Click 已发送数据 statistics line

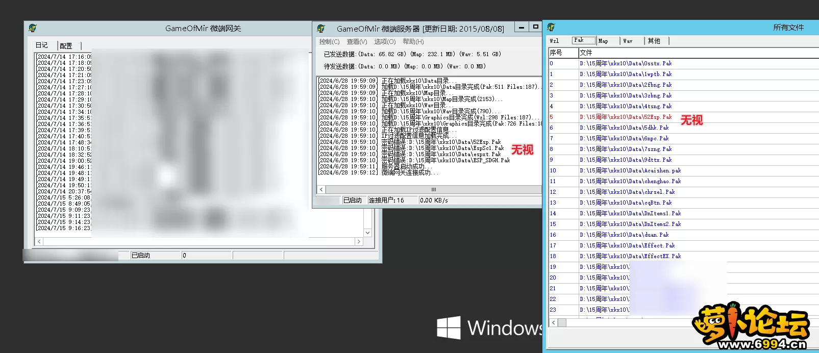click(x=412, y=54)
